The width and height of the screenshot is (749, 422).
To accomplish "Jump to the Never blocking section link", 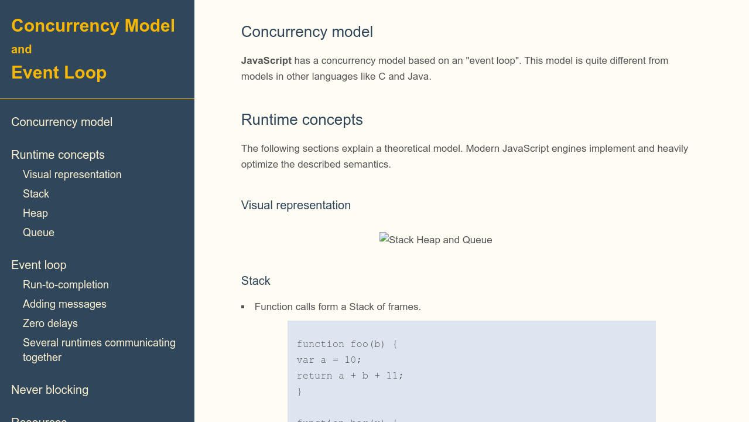I will point(50,390).
